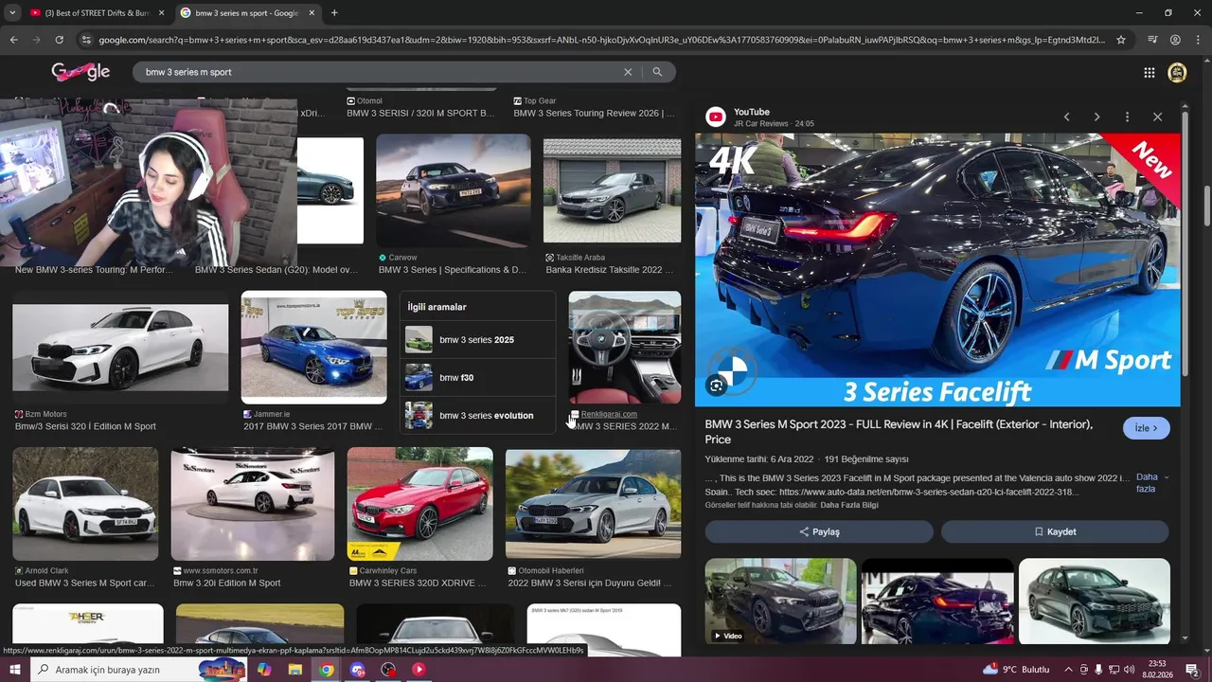Close the YouTube Best of STREET Drifts tab
The image size is (1212, 682).
(161, 13)
